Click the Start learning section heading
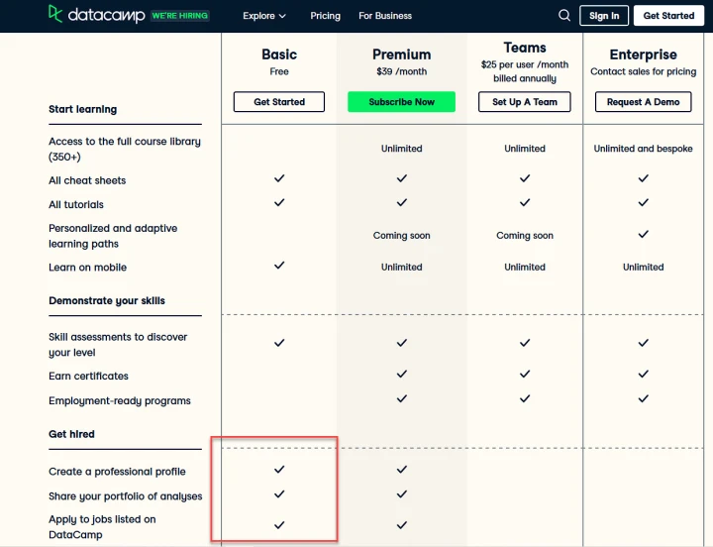 [x=83, y=109]
